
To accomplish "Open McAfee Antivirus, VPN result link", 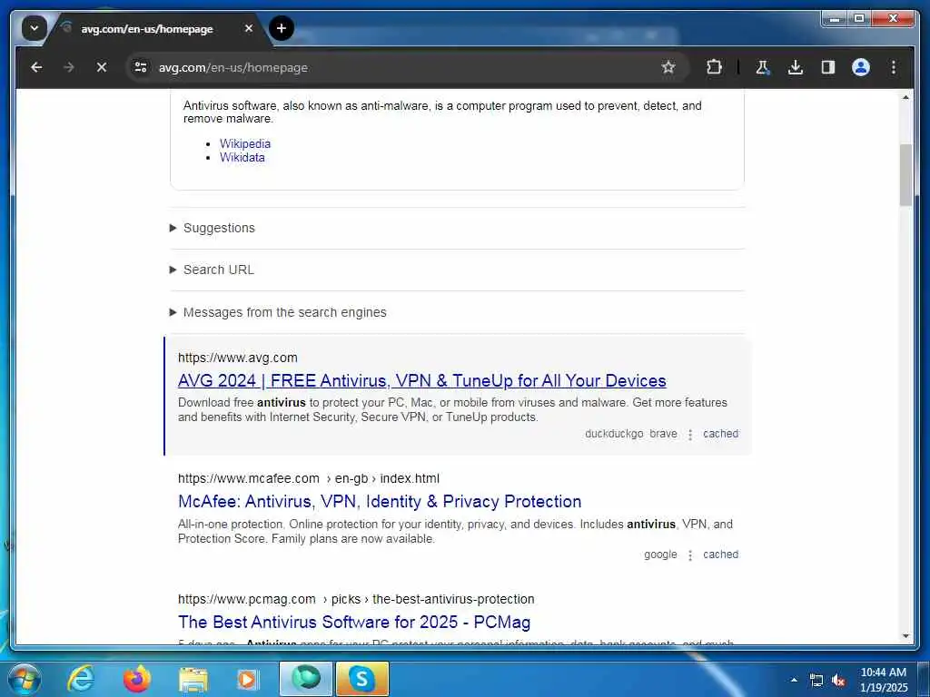I will click(x=380, y=501).
